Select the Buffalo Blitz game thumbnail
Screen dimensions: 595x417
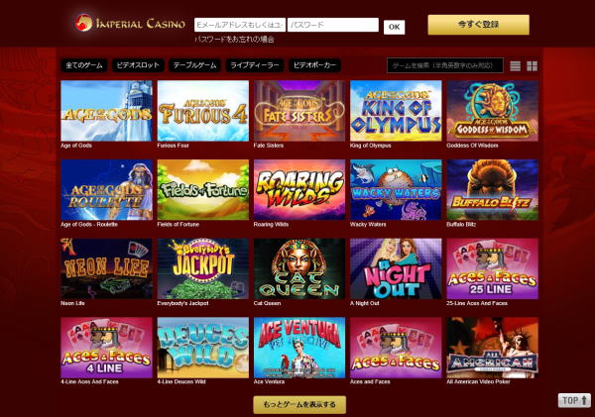point(492,189)
